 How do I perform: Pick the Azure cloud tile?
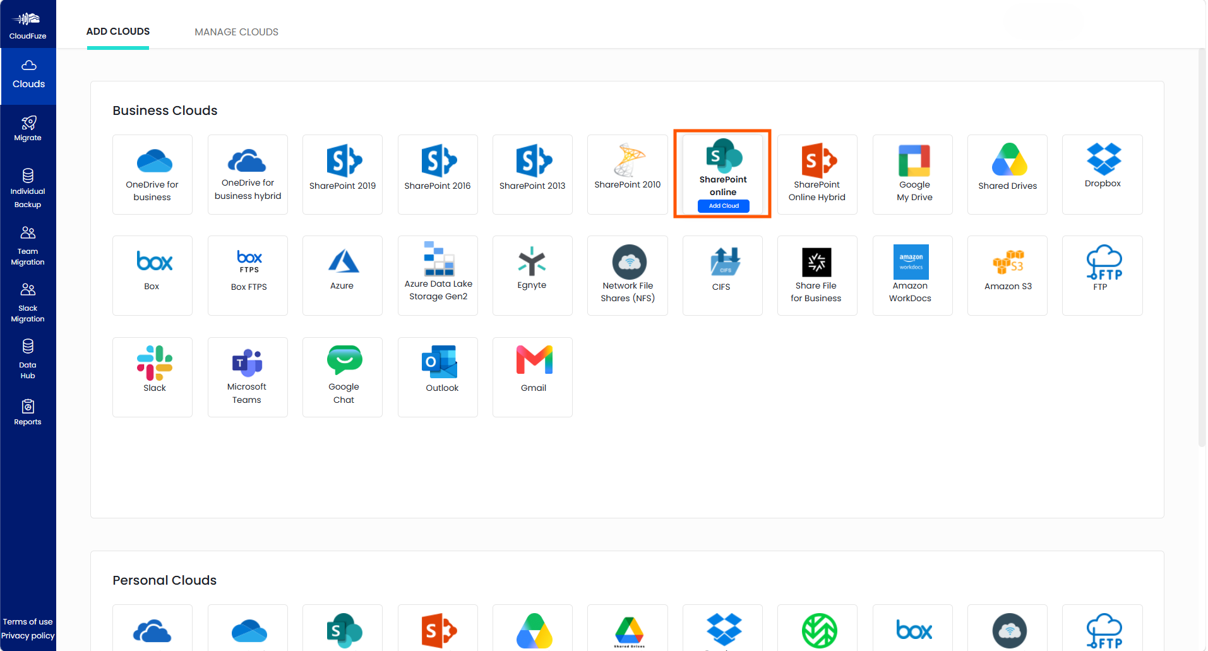pyautogui.click(x=342, y=275)
